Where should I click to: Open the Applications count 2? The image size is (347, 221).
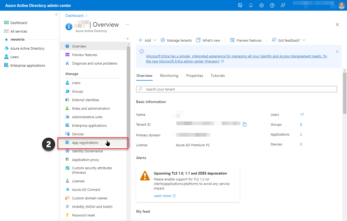(301, 135)
